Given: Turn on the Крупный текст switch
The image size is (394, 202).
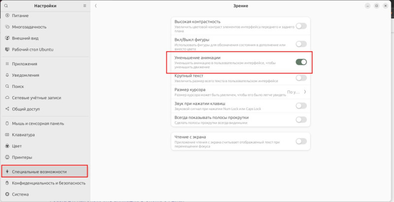Looking at the screenshot, I should tap(301, 78).
